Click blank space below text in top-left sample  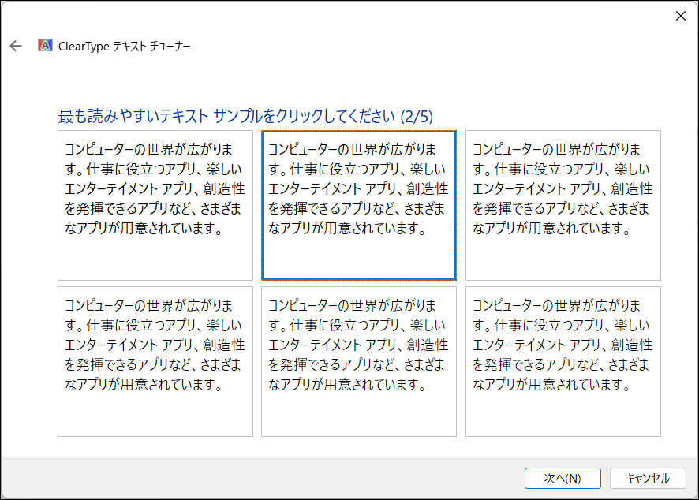click(x=155, y=259)
